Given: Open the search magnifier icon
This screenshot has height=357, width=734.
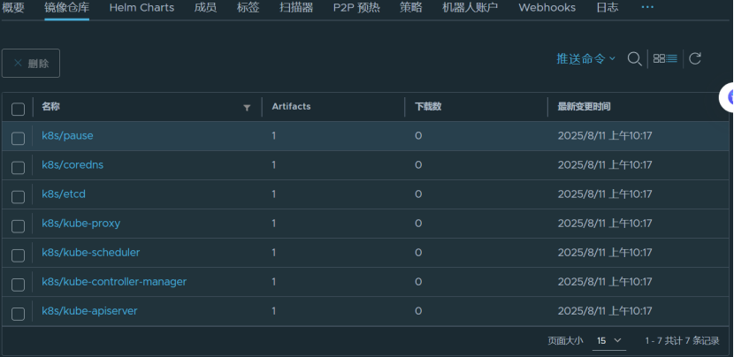Looking at the screenshot, I should click(634, 59).
